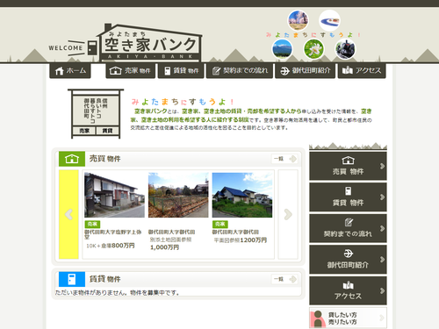Viewport: 439px width, 329px height.
Task: Click the train icon on the sidebar 御代田町紹介 button
Action: 348,254
